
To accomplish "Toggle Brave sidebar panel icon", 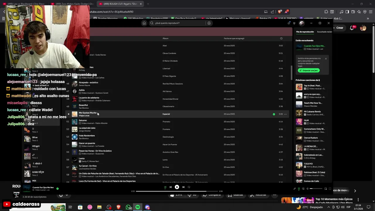I will tap(347, 12).
